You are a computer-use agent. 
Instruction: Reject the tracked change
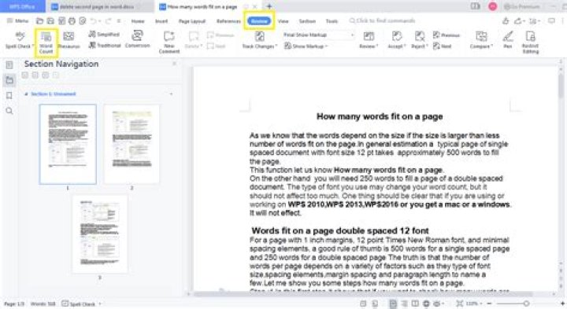coord(420,40)
